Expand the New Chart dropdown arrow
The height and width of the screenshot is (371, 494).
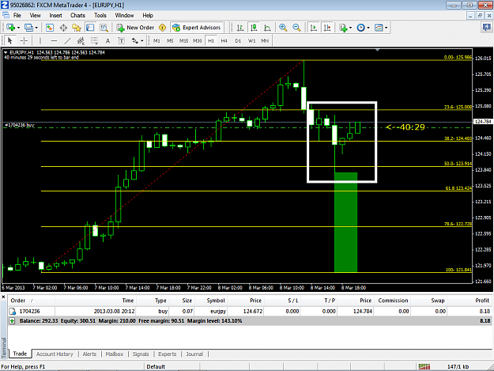(x=18, y=28)
